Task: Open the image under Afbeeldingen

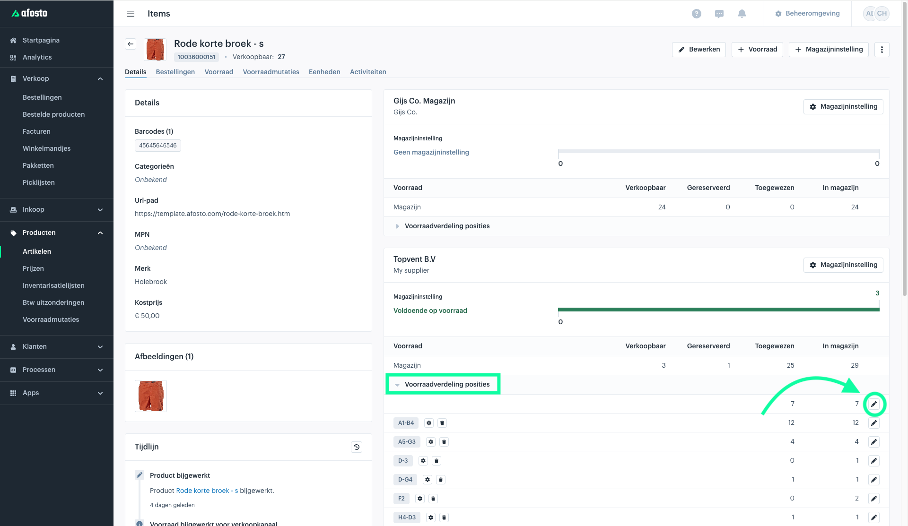Action: click(151, 396)
